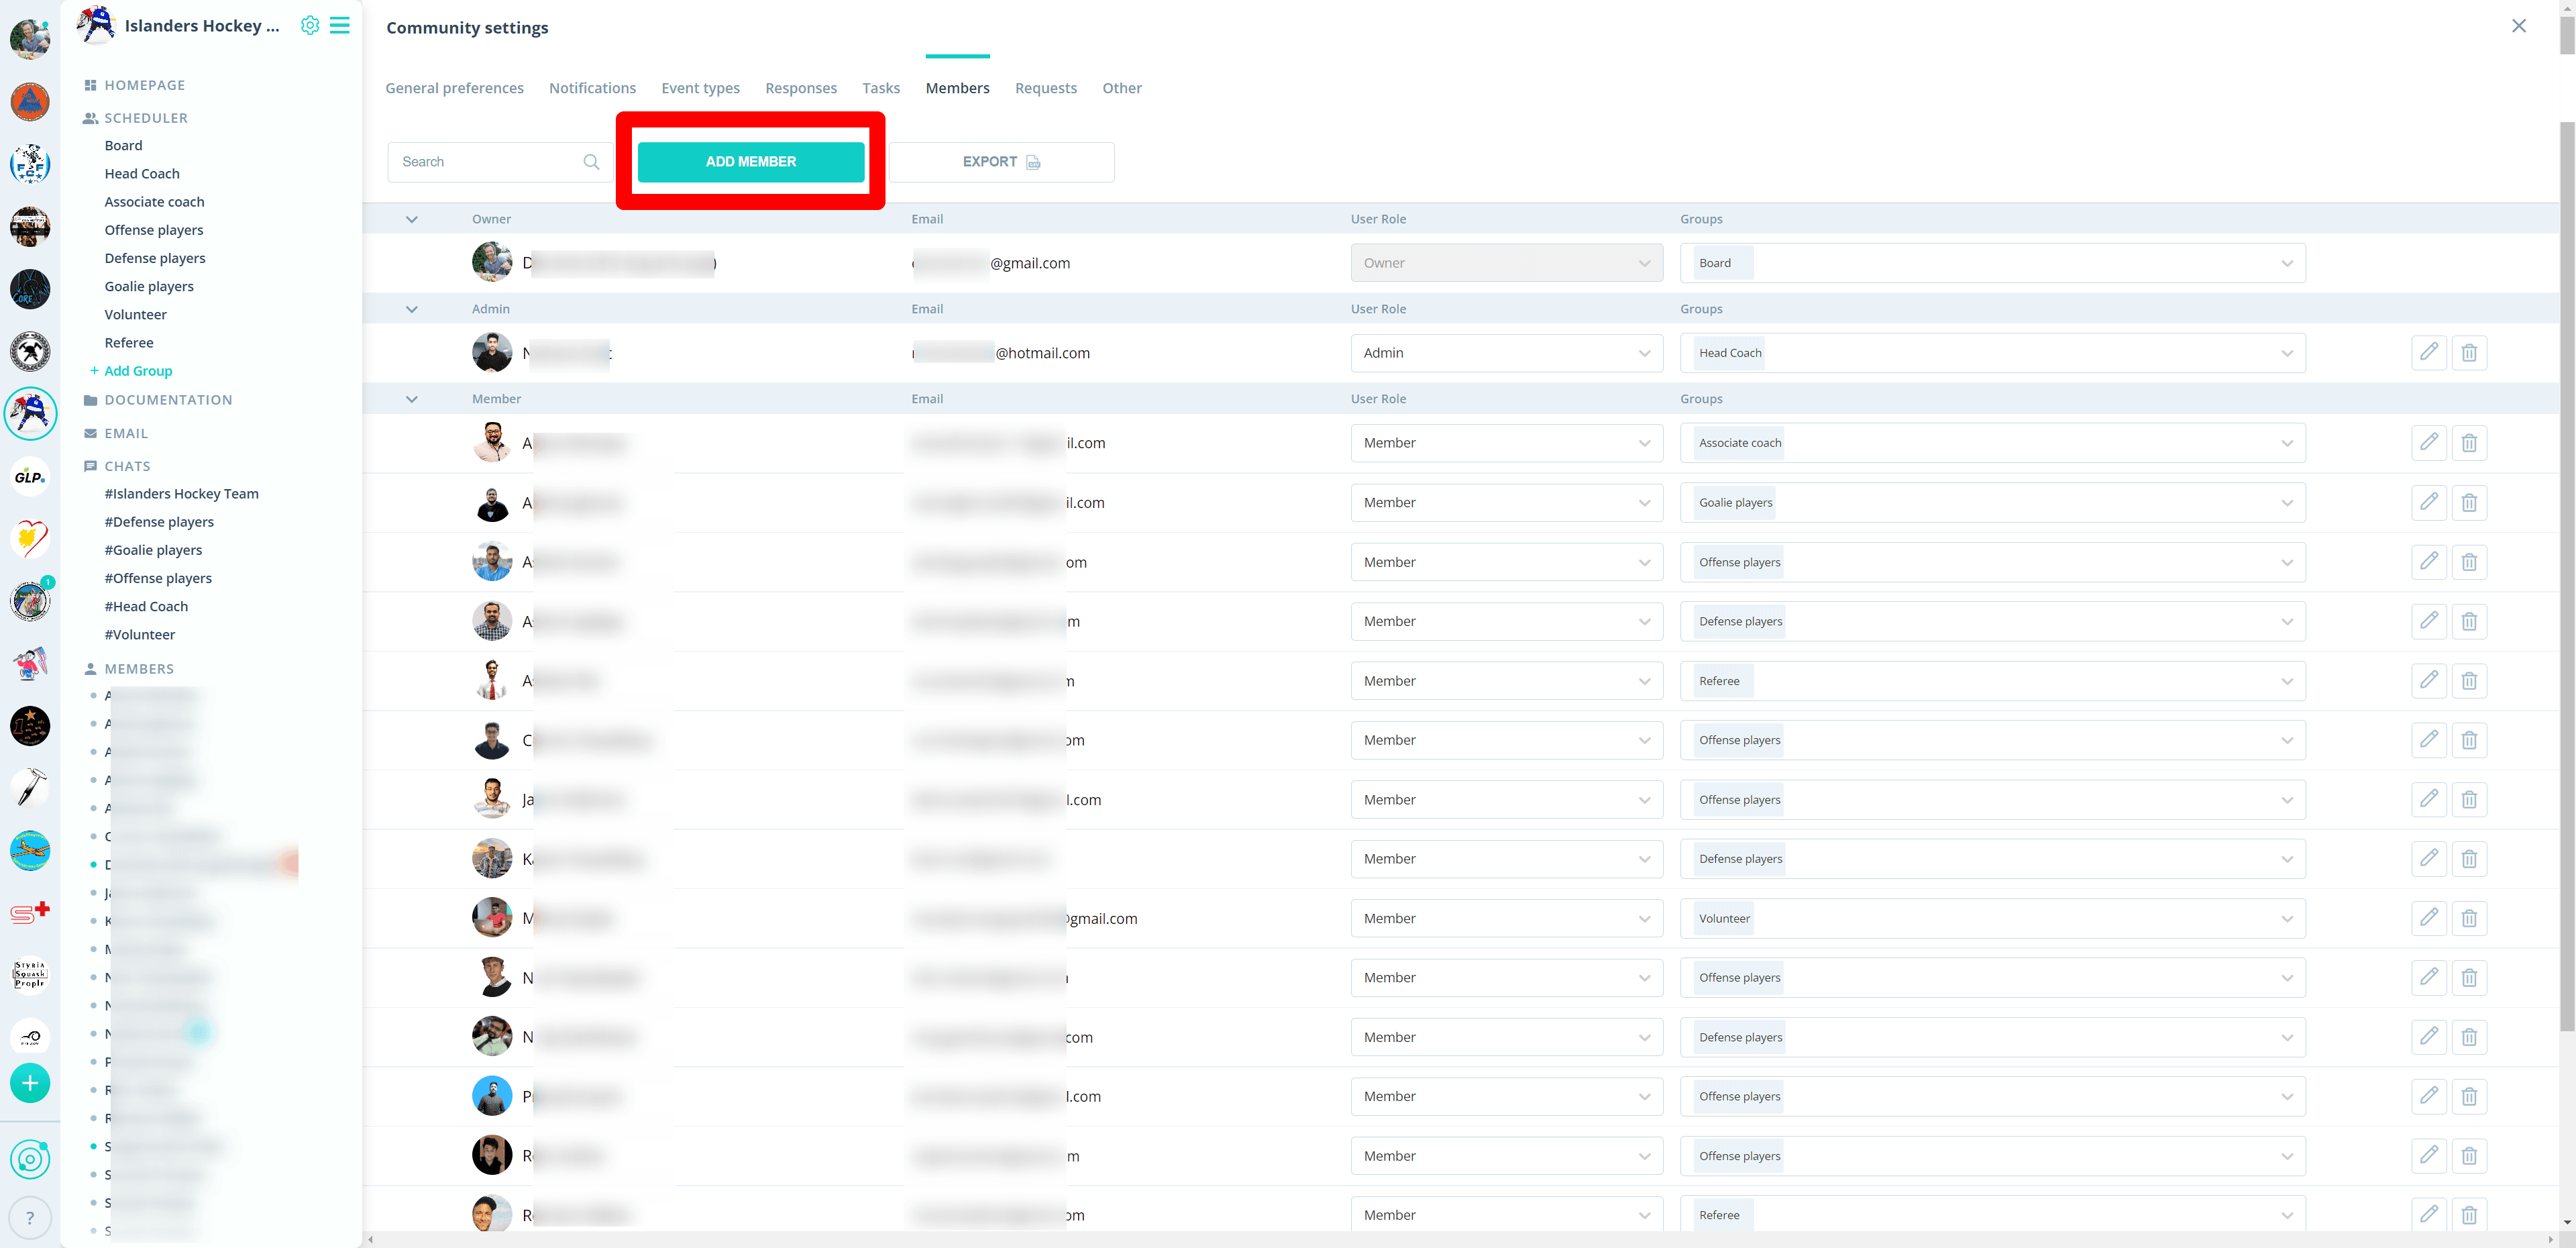Click the trash icon in the Volunteer member row
The width and height of the screenshot is (2576, 1248).
click(2469, 918)
